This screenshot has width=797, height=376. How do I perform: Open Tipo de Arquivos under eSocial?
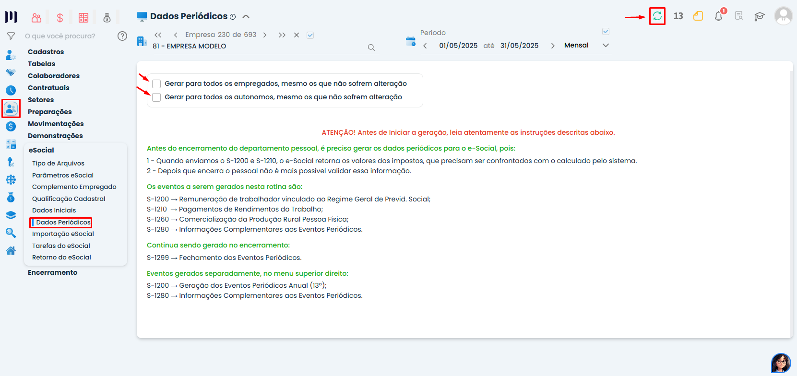pos(58,164)
